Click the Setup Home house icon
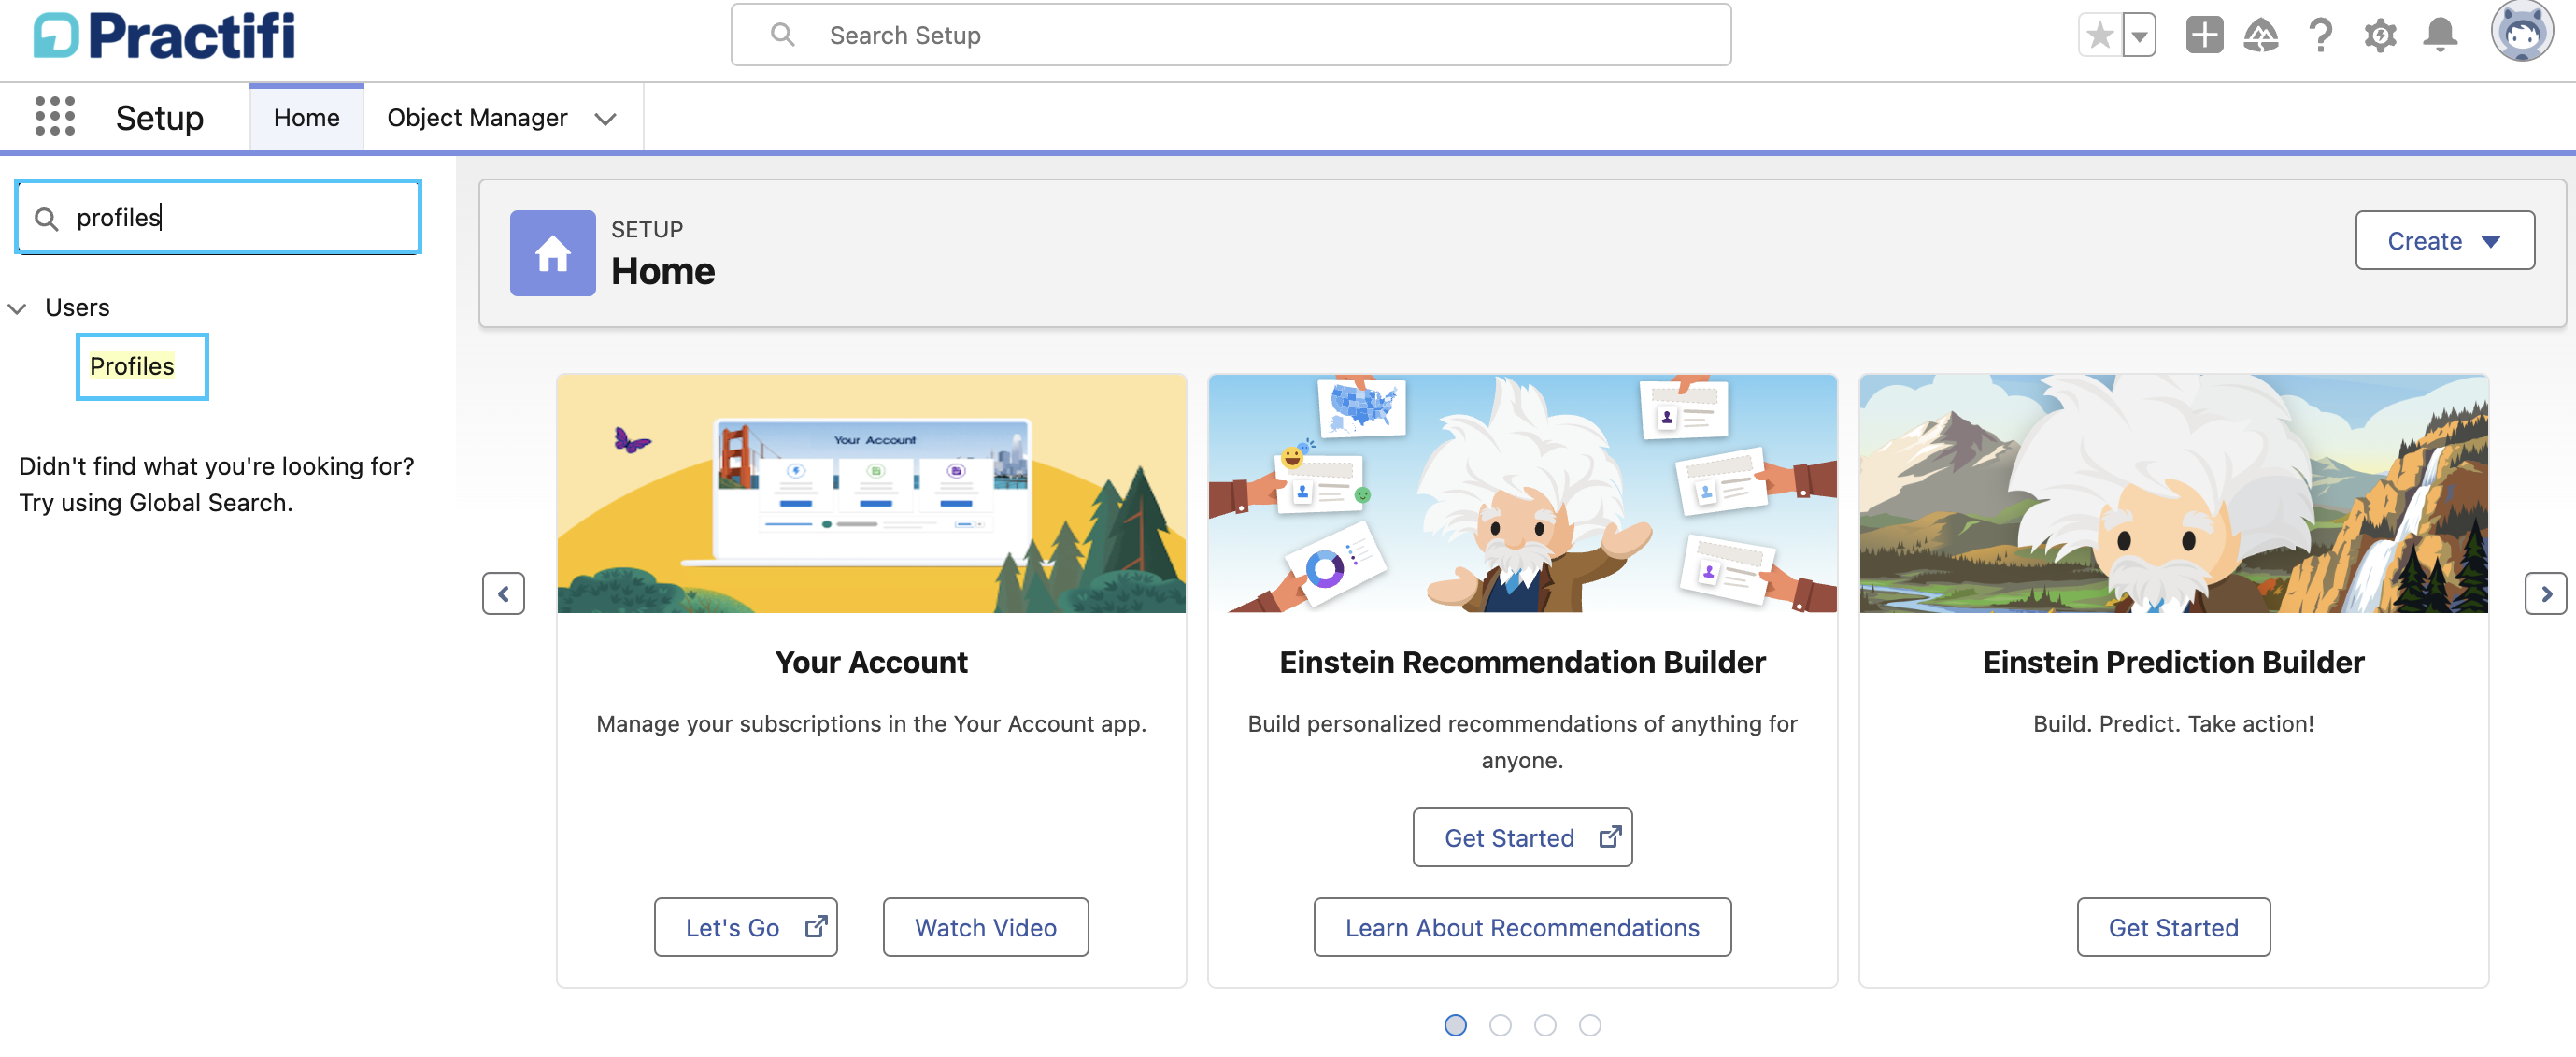The height and width of the screenshot is (1057, 2576). click(553, 253)
